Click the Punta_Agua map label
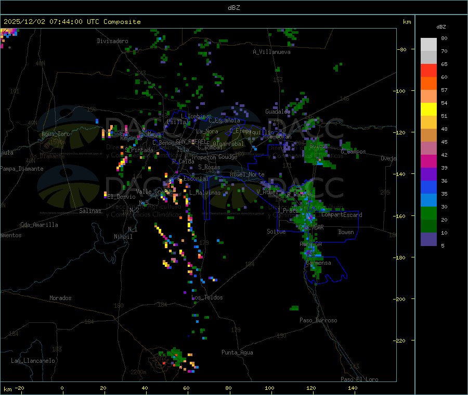 coord(237,352)
